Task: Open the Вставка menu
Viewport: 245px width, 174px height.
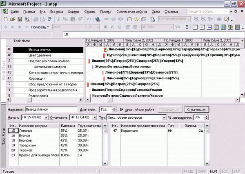Action: 57,12
